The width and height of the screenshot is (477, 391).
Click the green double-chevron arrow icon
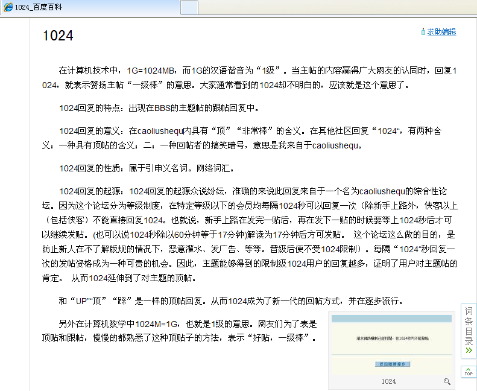[x=469, y=350]
